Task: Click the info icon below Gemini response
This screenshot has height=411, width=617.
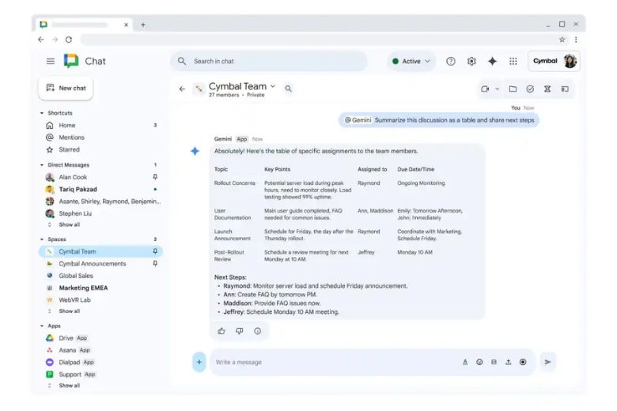Action: [x=257, y=330]
